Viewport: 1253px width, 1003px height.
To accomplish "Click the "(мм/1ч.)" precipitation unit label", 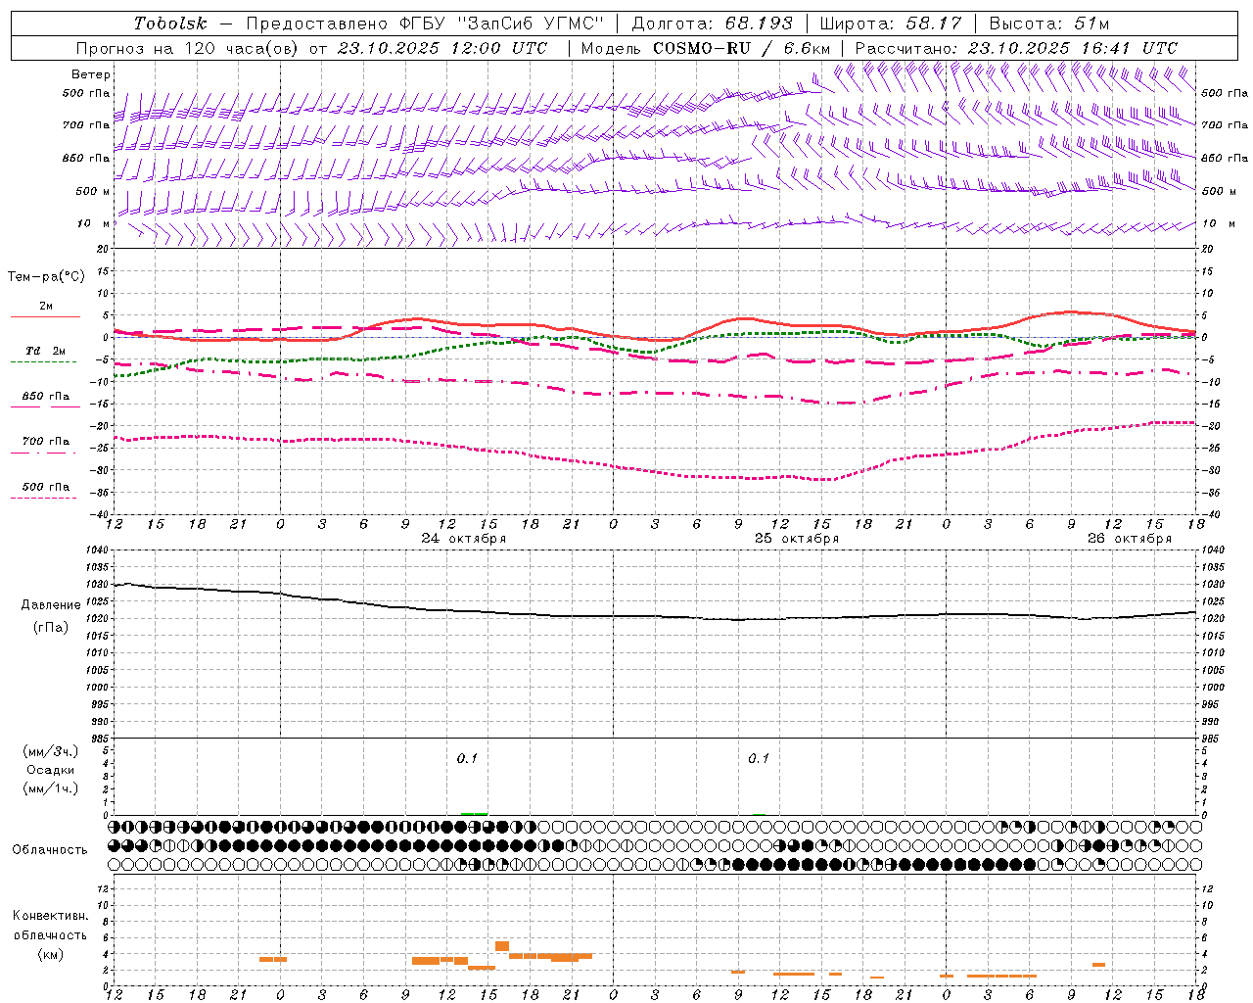I will (x=50, y=788).
